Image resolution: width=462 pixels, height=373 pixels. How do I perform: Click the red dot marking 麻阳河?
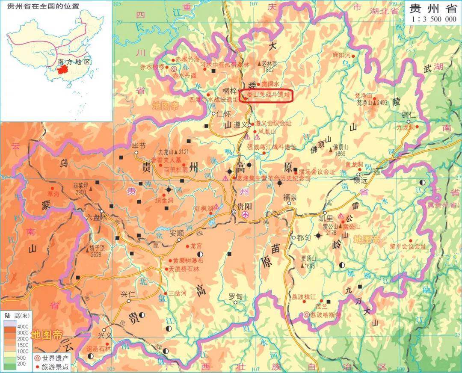353,56
